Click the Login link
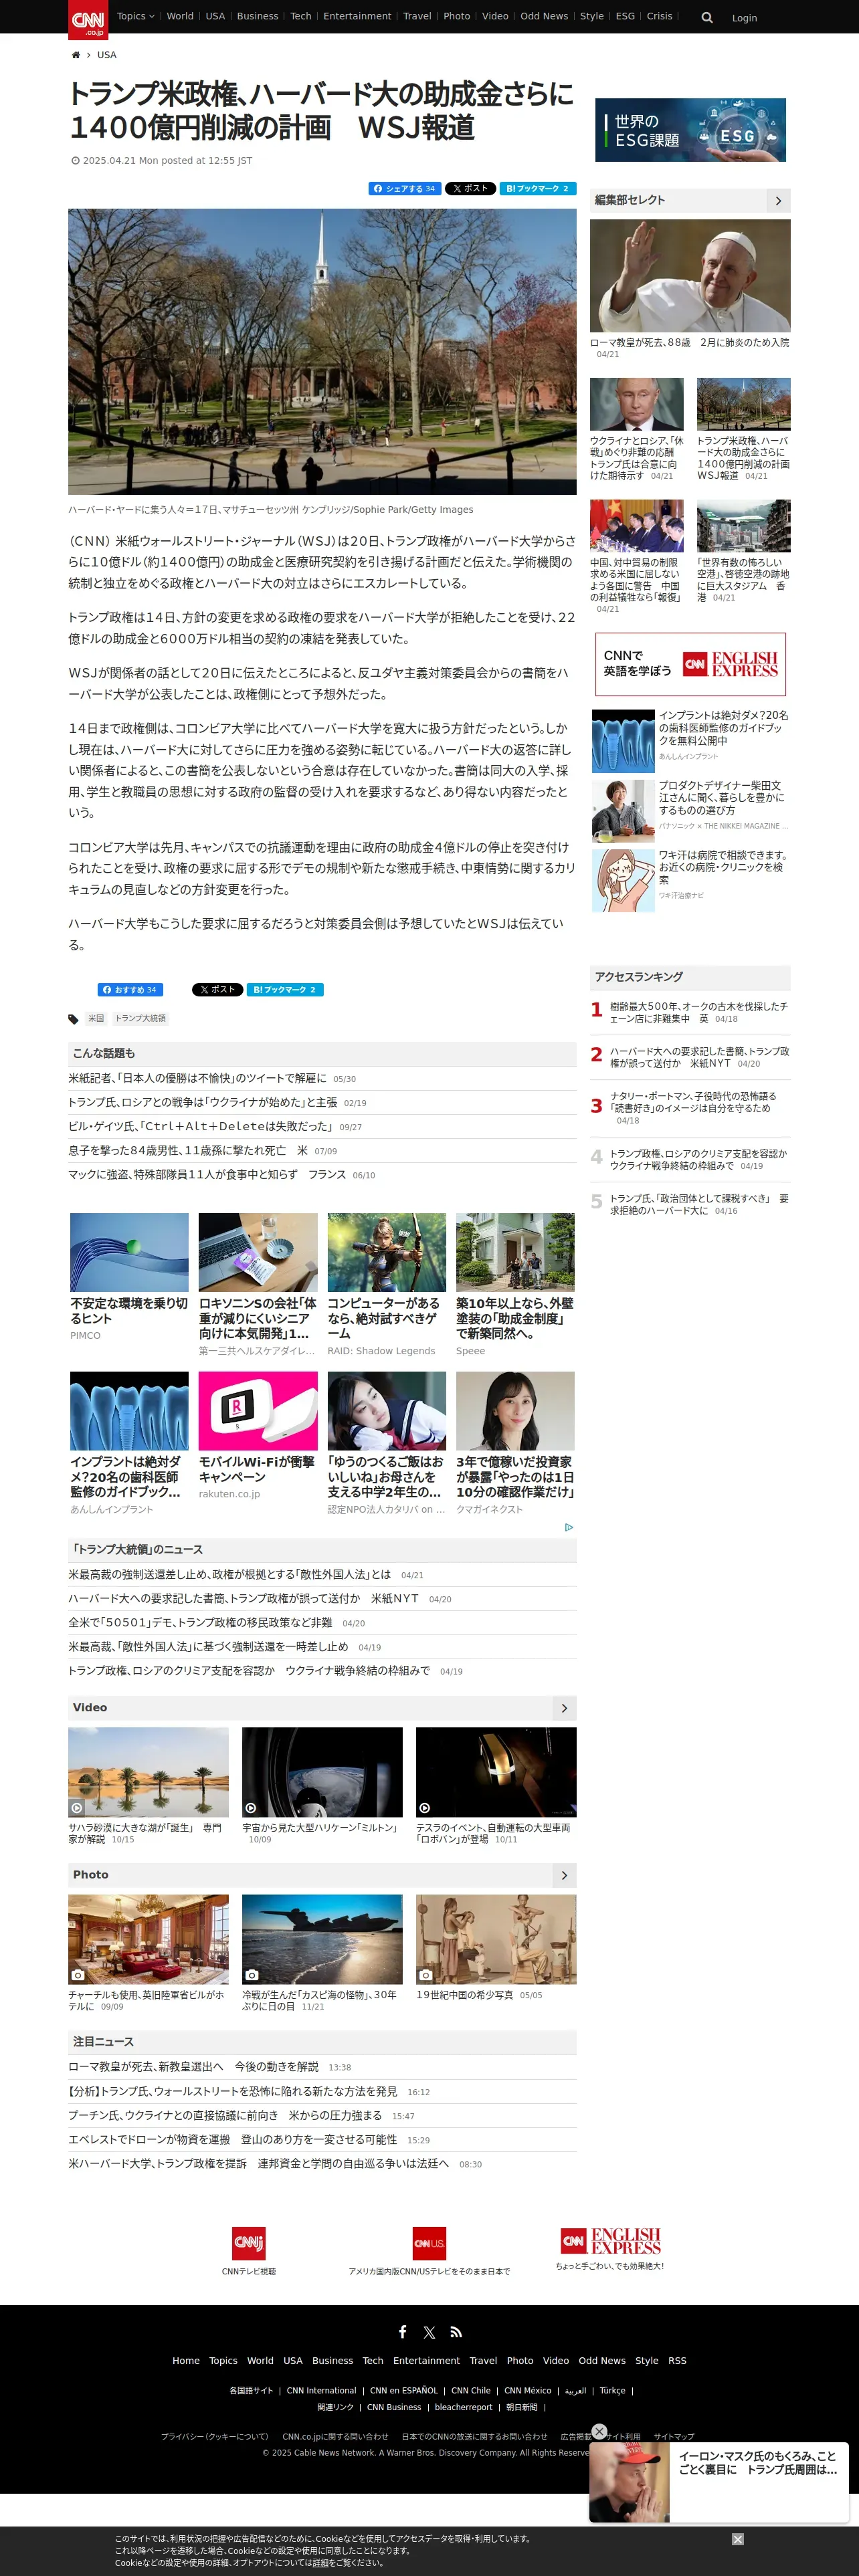This screenshot has height=2576, width=859. pyautogui.click(x=744, y=18)
